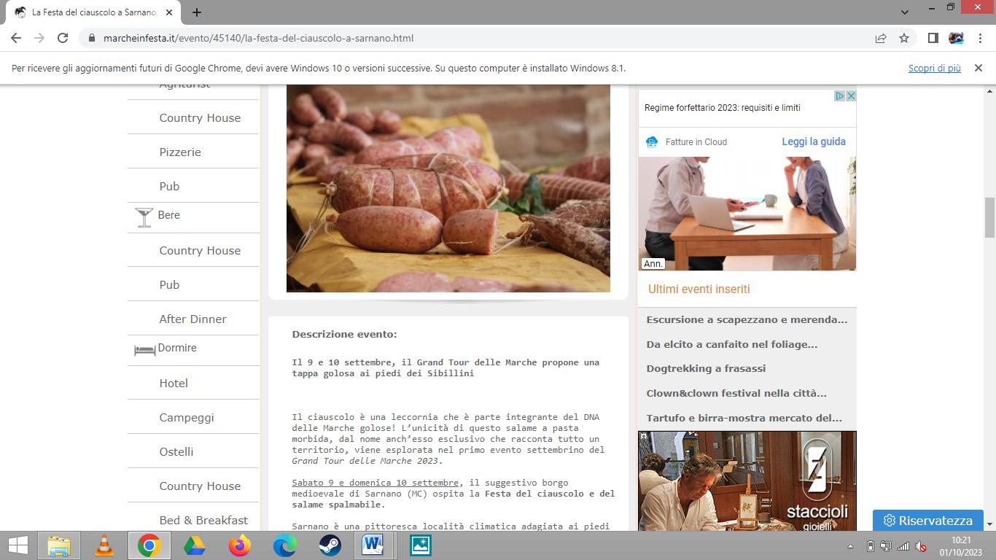Select the La Festa del ciauscolo tab
This screenshot has width=996, height=560.
coord(93,12)
